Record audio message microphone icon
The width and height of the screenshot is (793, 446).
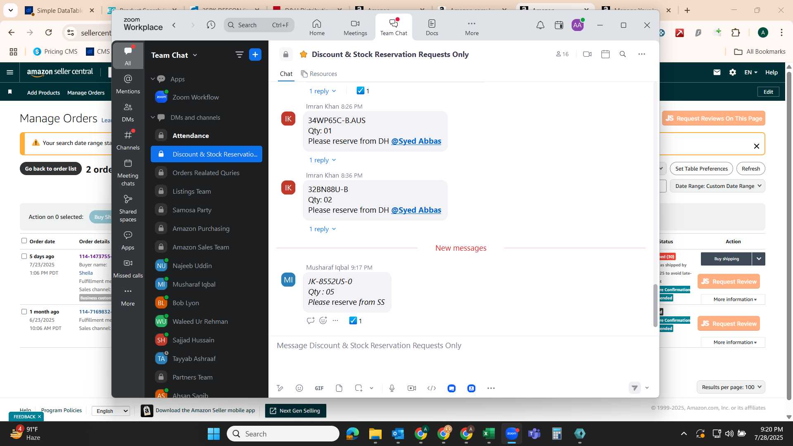click(392, 388)
